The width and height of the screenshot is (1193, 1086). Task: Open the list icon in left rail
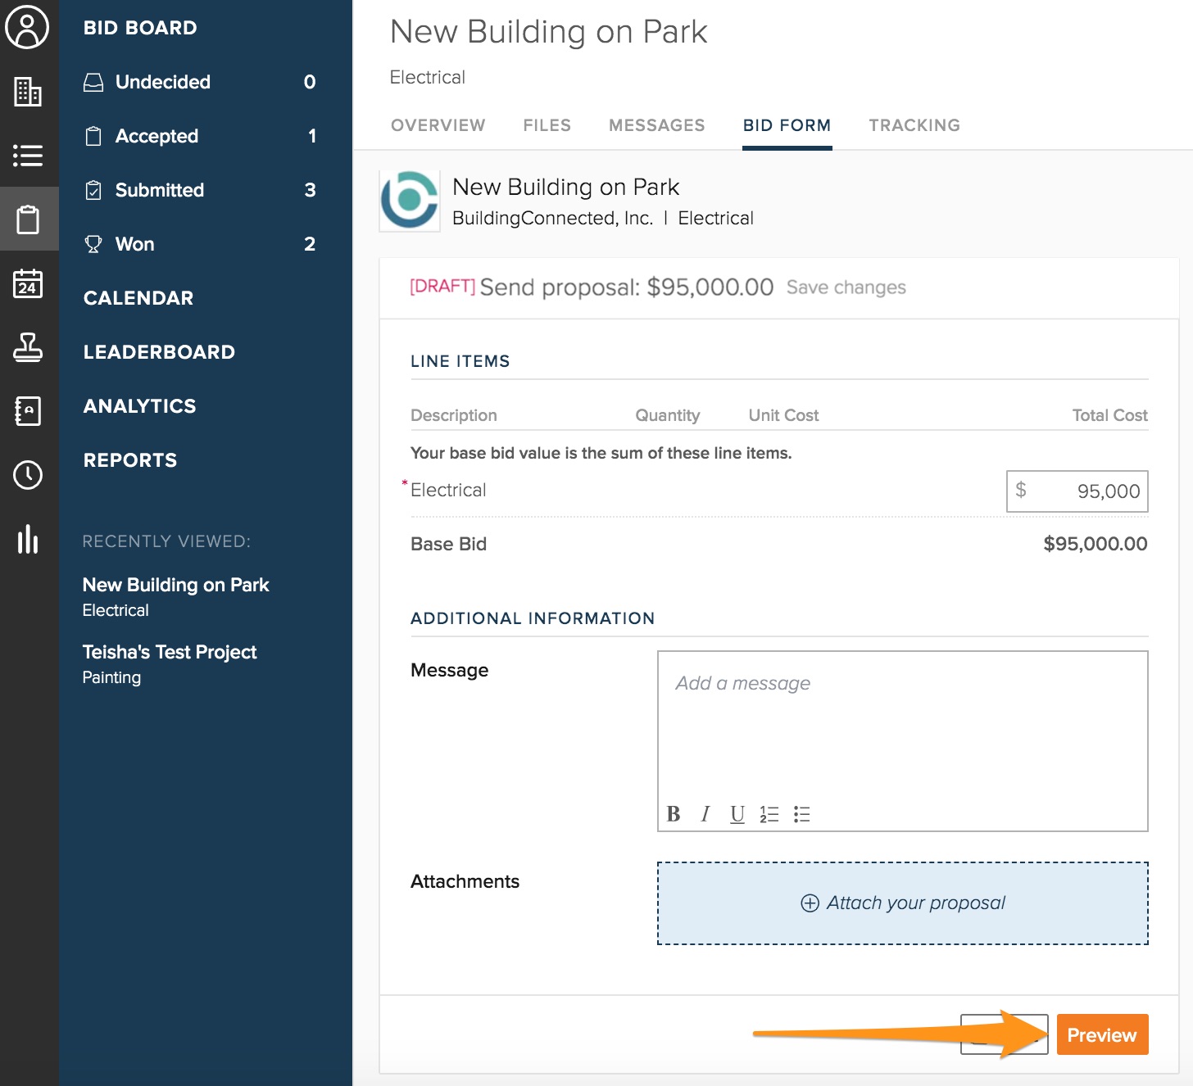[28, 156]
